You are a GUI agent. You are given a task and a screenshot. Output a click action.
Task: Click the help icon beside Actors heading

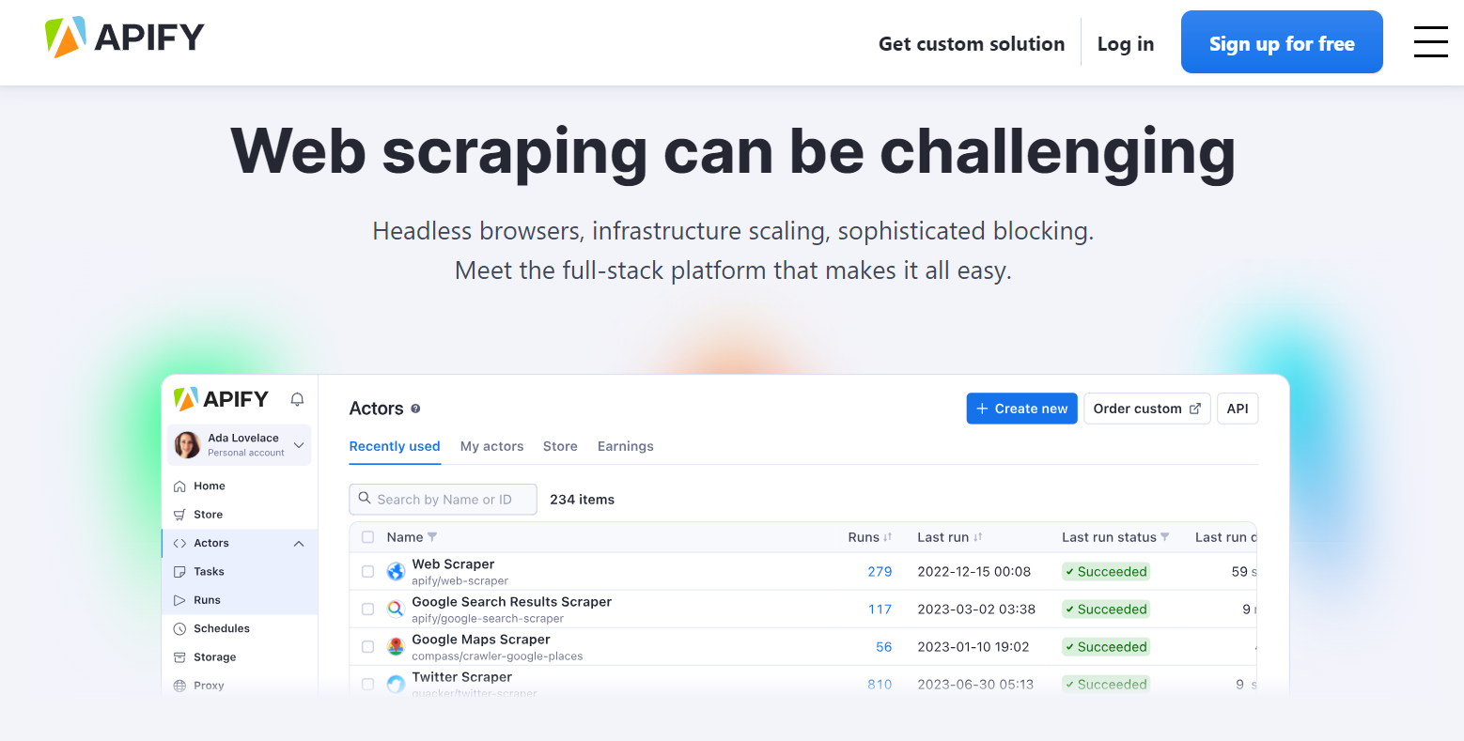tap(415, 409)
